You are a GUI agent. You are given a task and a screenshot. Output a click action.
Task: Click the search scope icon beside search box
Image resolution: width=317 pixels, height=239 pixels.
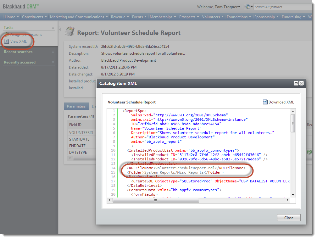pos(248,7)
